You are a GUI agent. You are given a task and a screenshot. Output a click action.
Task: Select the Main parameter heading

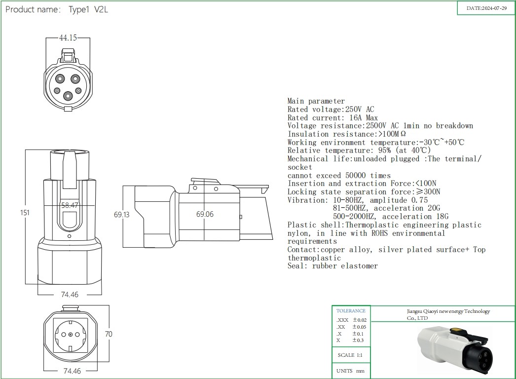[x=316, y=101]
